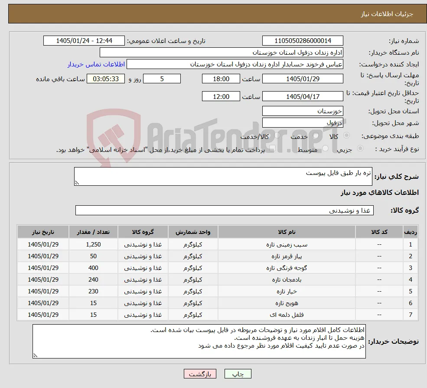
Task: Click row number 7 cell
Action: click(411, 315)
